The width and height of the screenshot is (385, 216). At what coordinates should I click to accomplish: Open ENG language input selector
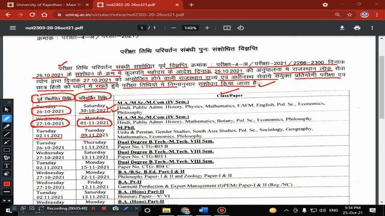(333, 211)
